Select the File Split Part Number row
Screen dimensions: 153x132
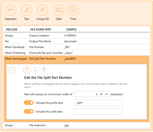tap(76, 59)
